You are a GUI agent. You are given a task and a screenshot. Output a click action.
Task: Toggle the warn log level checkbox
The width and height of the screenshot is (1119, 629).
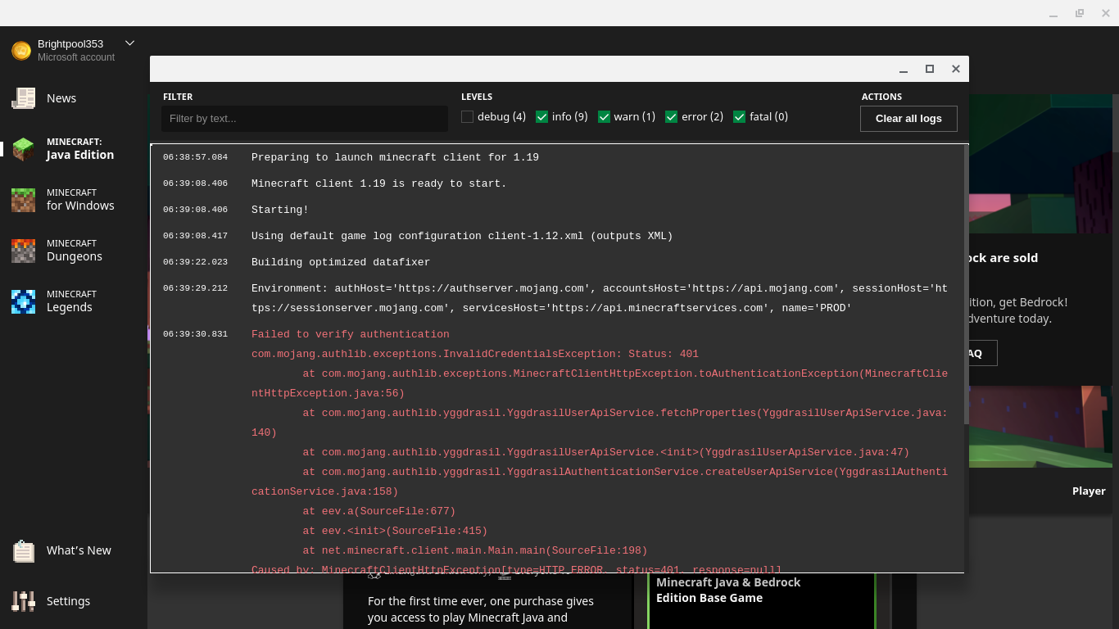click(604, 117)
